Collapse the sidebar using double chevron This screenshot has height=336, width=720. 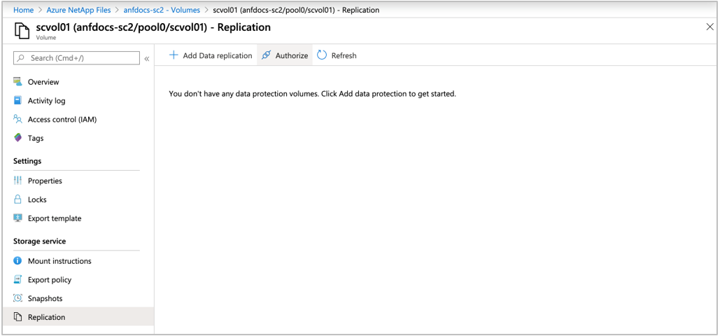coord(147,58)
